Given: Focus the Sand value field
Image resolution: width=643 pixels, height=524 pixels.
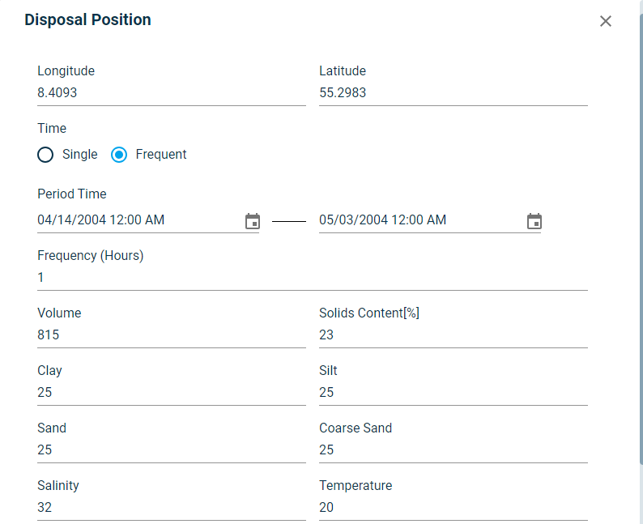Looking at the screenshot, I should pos(171,450).
